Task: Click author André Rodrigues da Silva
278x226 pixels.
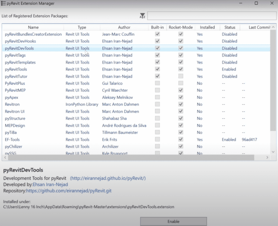Action: click(124, 125)
